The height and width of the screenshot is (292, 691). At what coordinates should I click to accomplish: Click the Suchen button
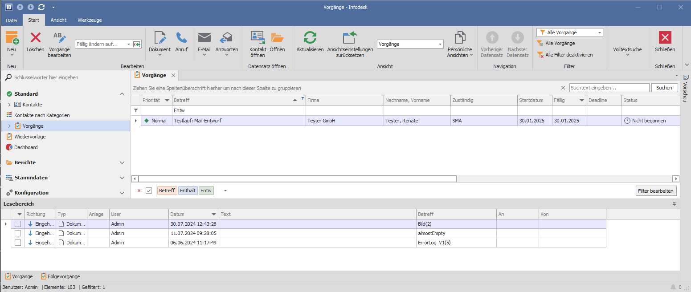[x=664, y=88]
